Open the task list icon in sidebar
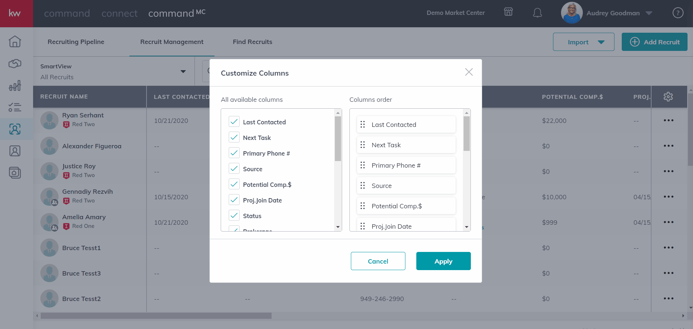 (x=15, y=107)
